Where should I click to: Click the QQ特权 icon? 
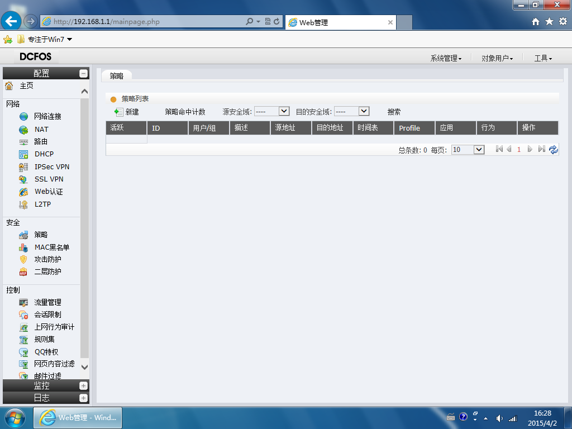click(23, 352)
